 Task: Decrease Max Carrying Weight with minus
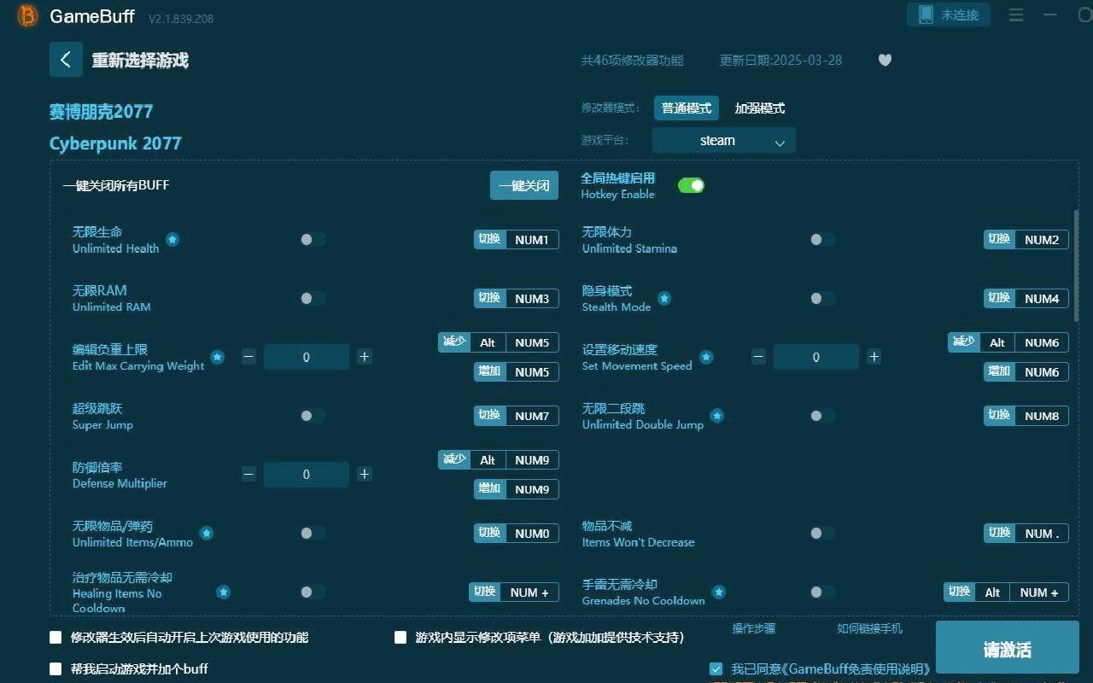pyautogui.click(x=248, y=357)
